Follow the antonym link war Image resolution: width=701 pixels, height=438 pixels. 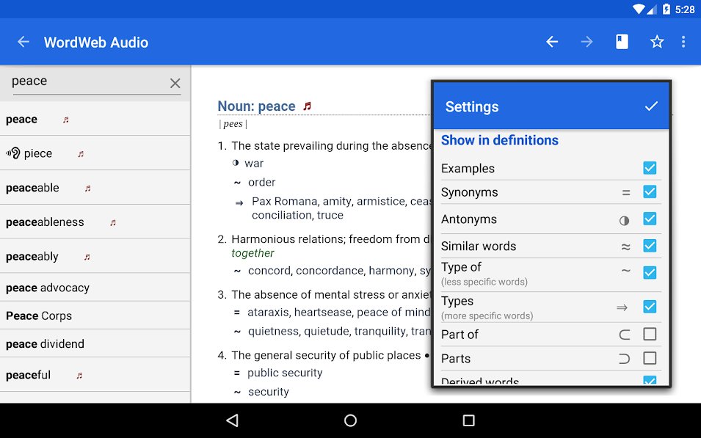click(x=254, y=164)
